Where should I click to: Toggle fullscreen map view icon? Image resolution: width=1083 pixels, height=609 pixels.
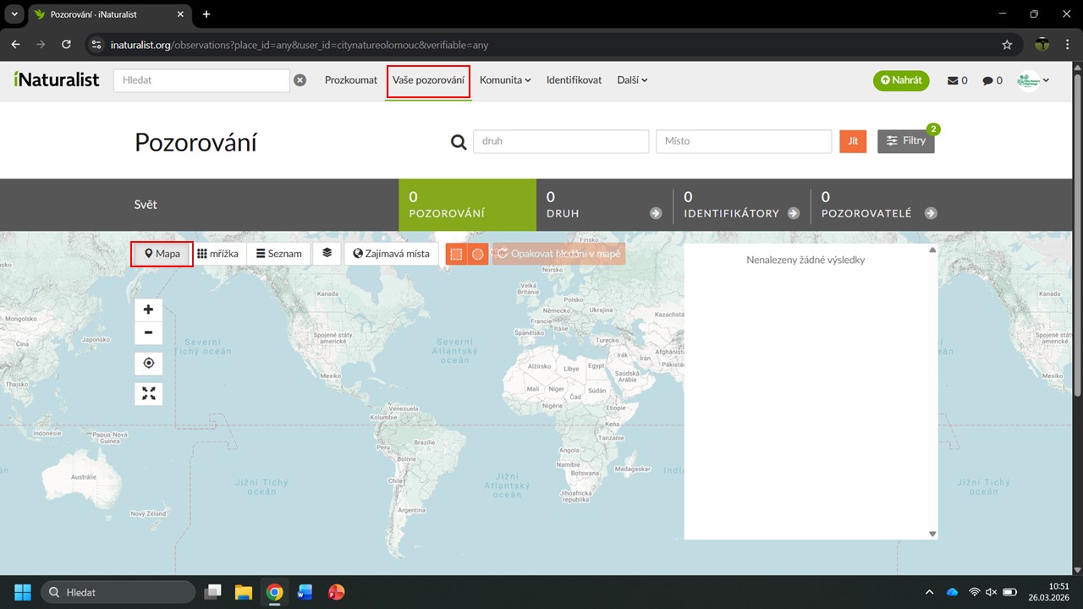coord(148,393)
